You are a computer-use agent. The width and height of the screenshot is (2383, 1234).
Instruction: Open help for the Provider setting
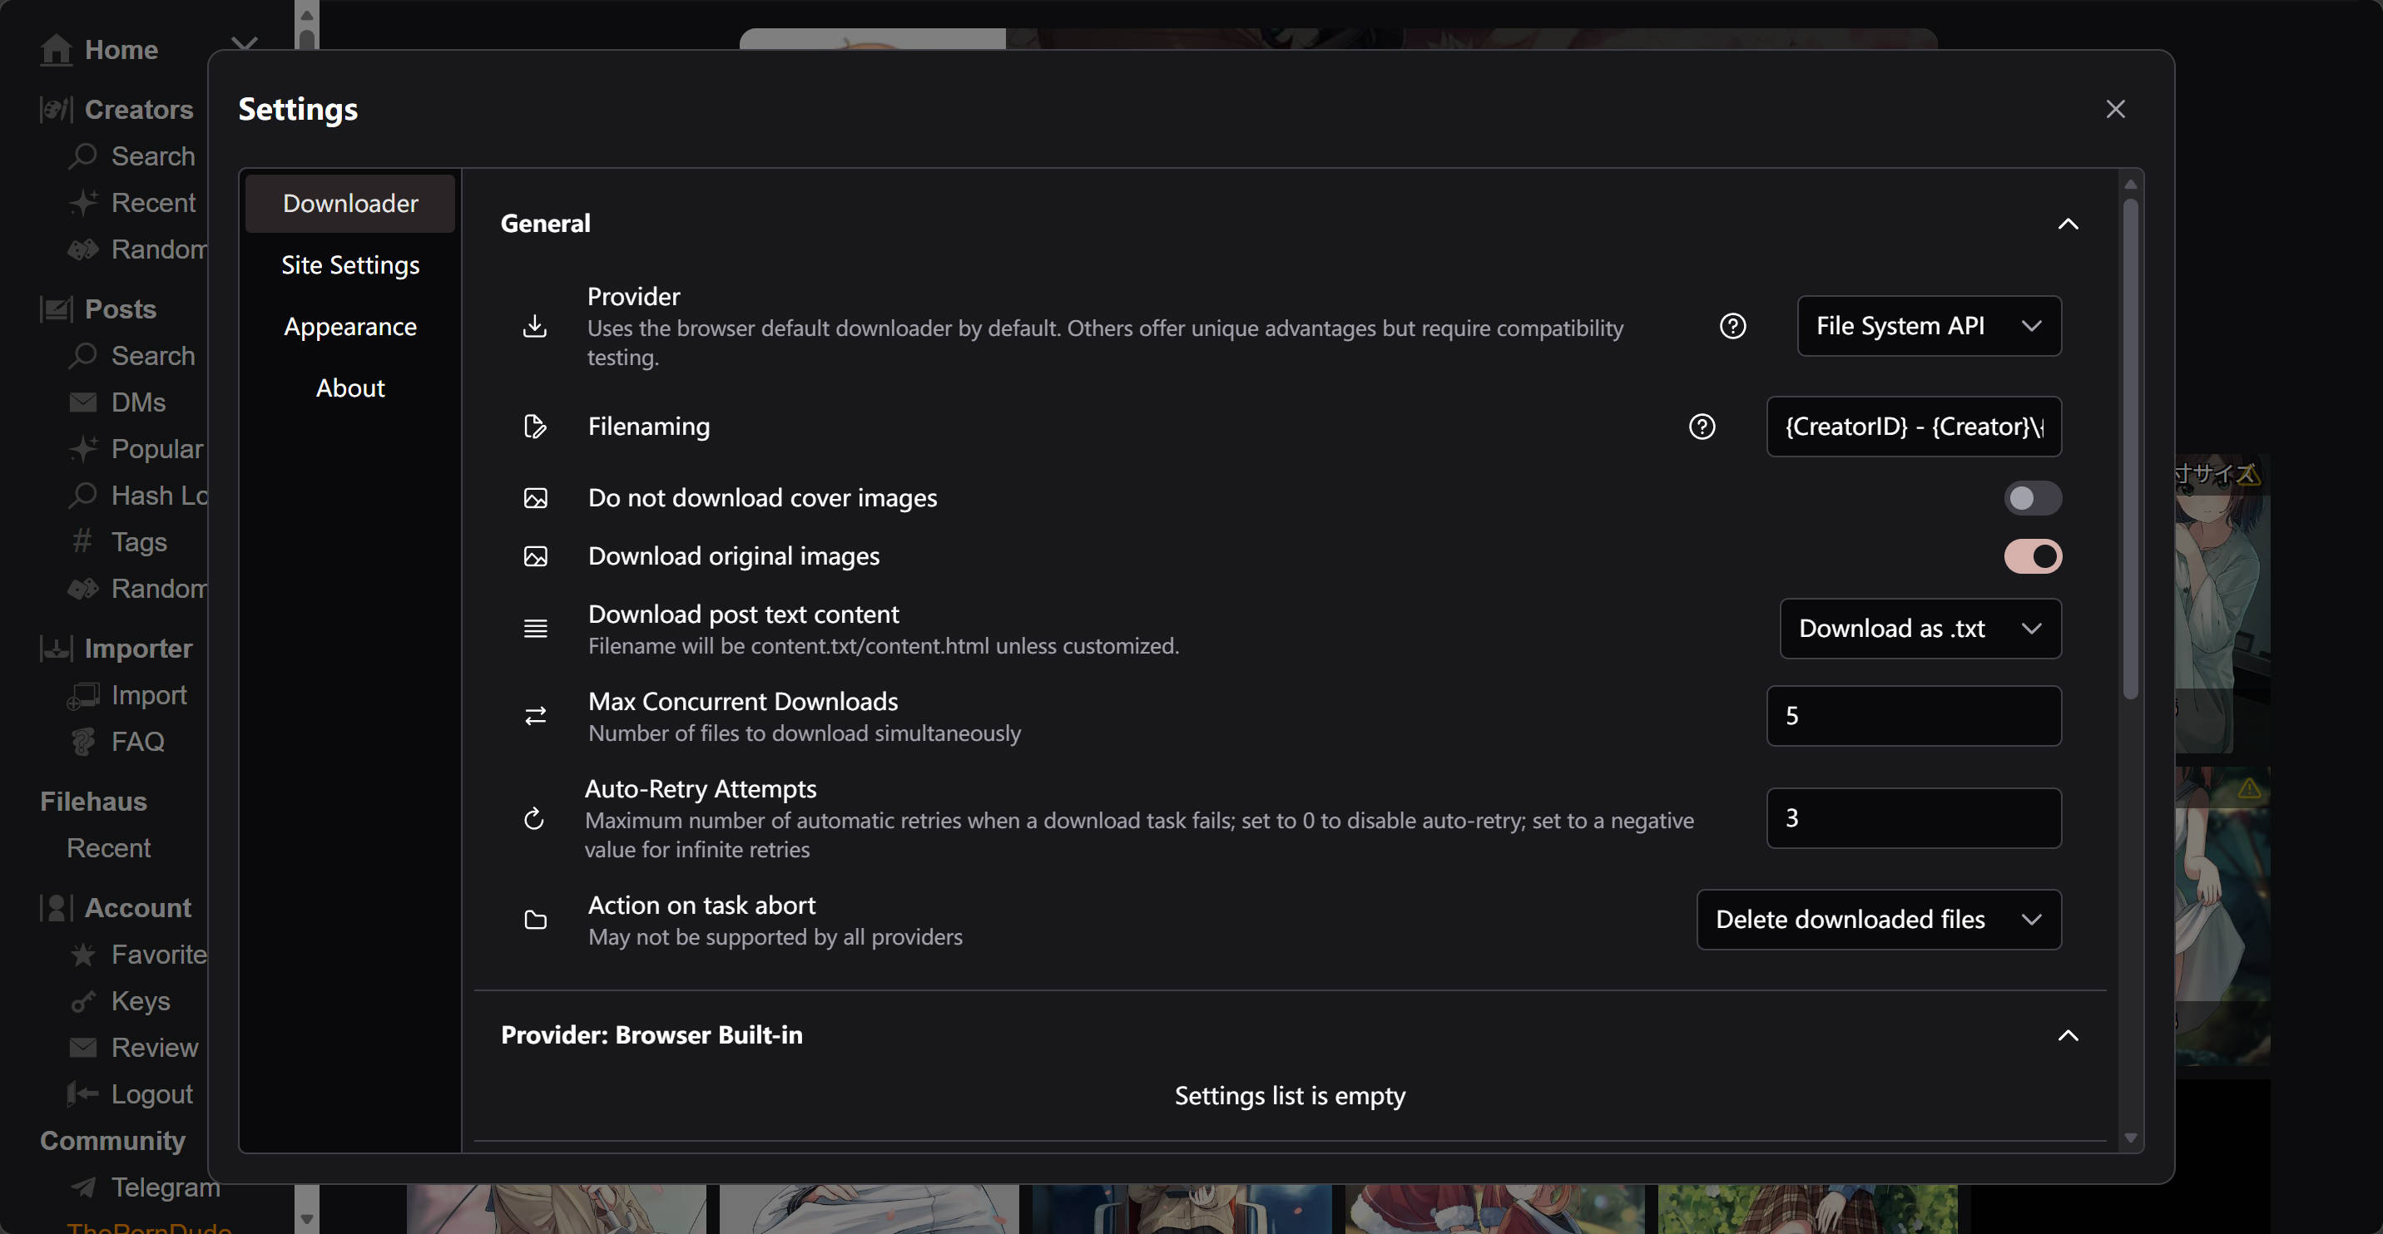[1732, 326]
